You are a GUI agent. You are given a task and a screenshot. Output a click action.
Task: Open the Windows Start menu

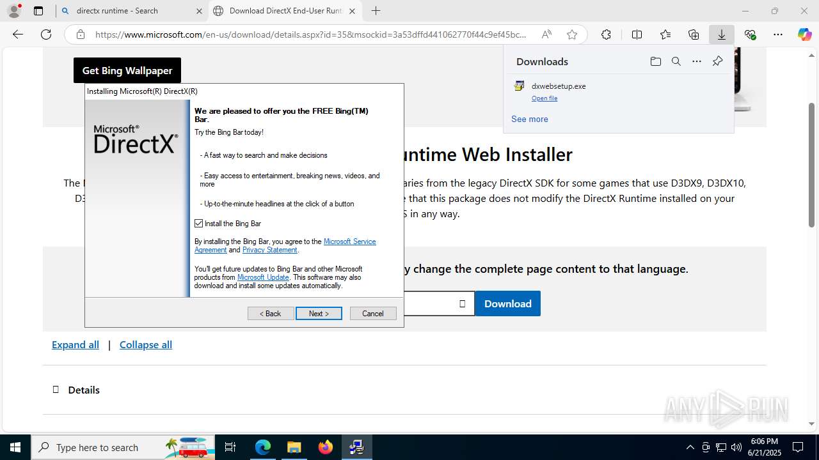[15, 447]
